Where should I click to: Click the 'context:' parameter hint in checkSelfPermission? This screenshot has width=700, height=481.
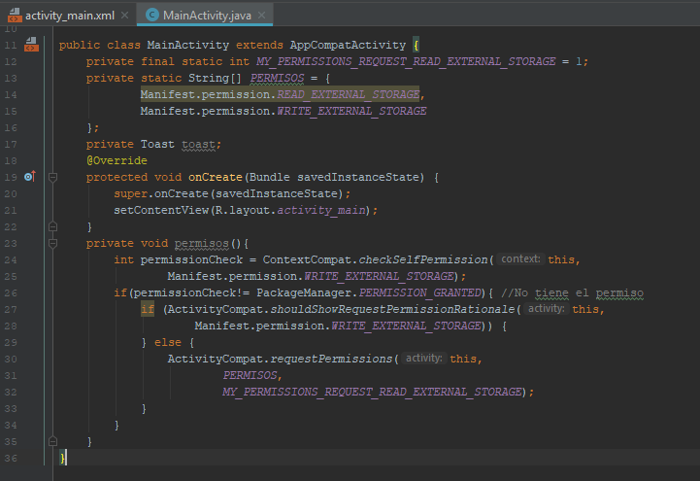point(521,259)
